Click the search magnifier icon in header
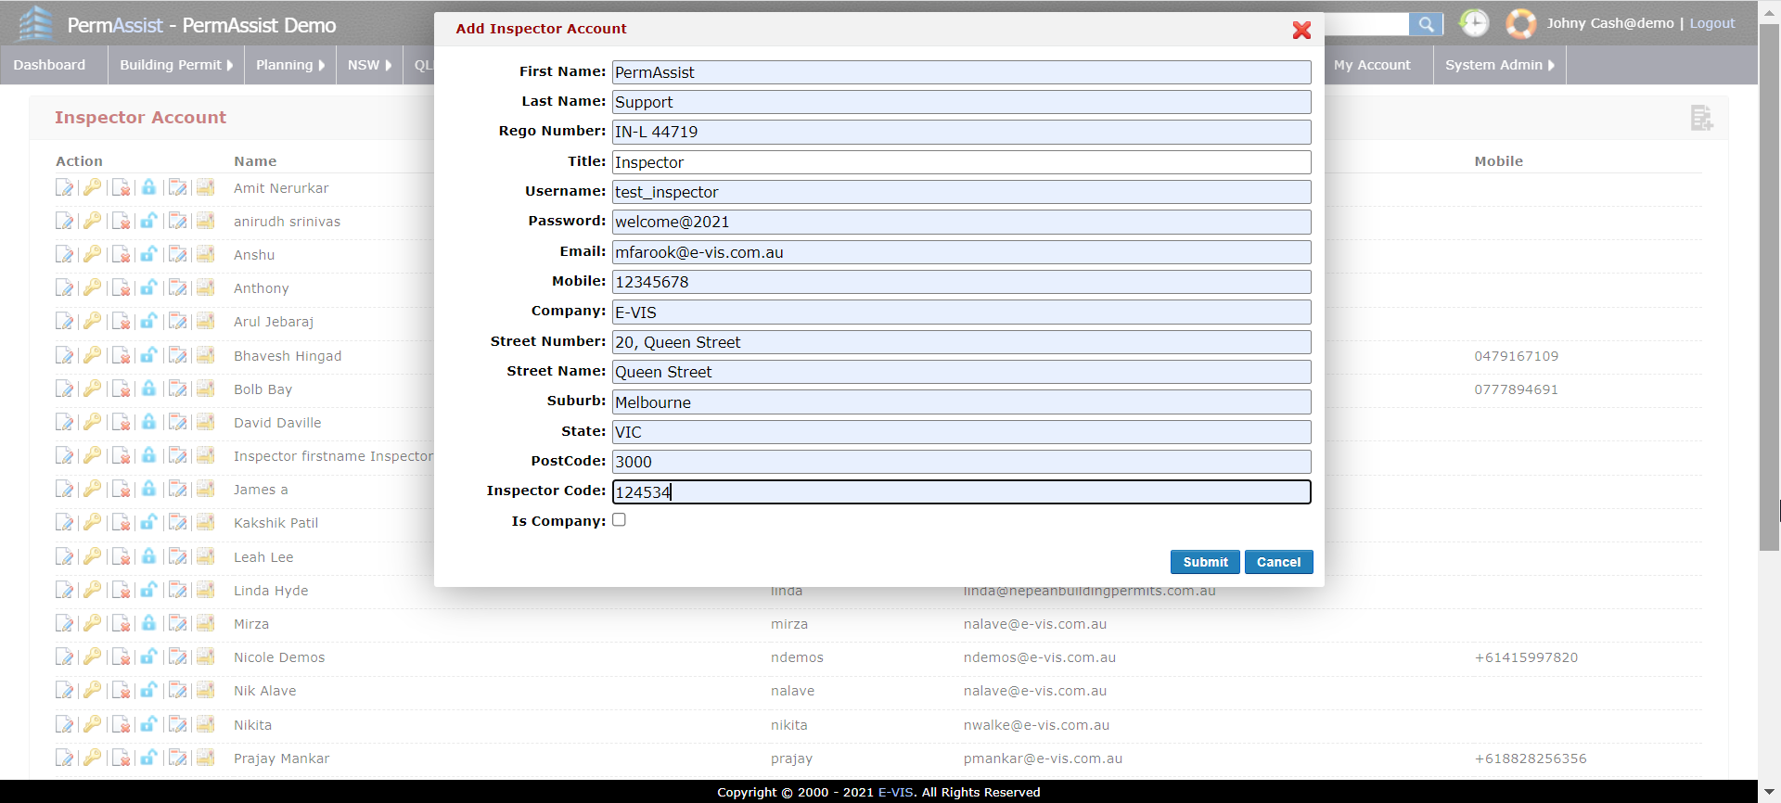Viewport: 1781px width, 803px height. [1426, 24]
